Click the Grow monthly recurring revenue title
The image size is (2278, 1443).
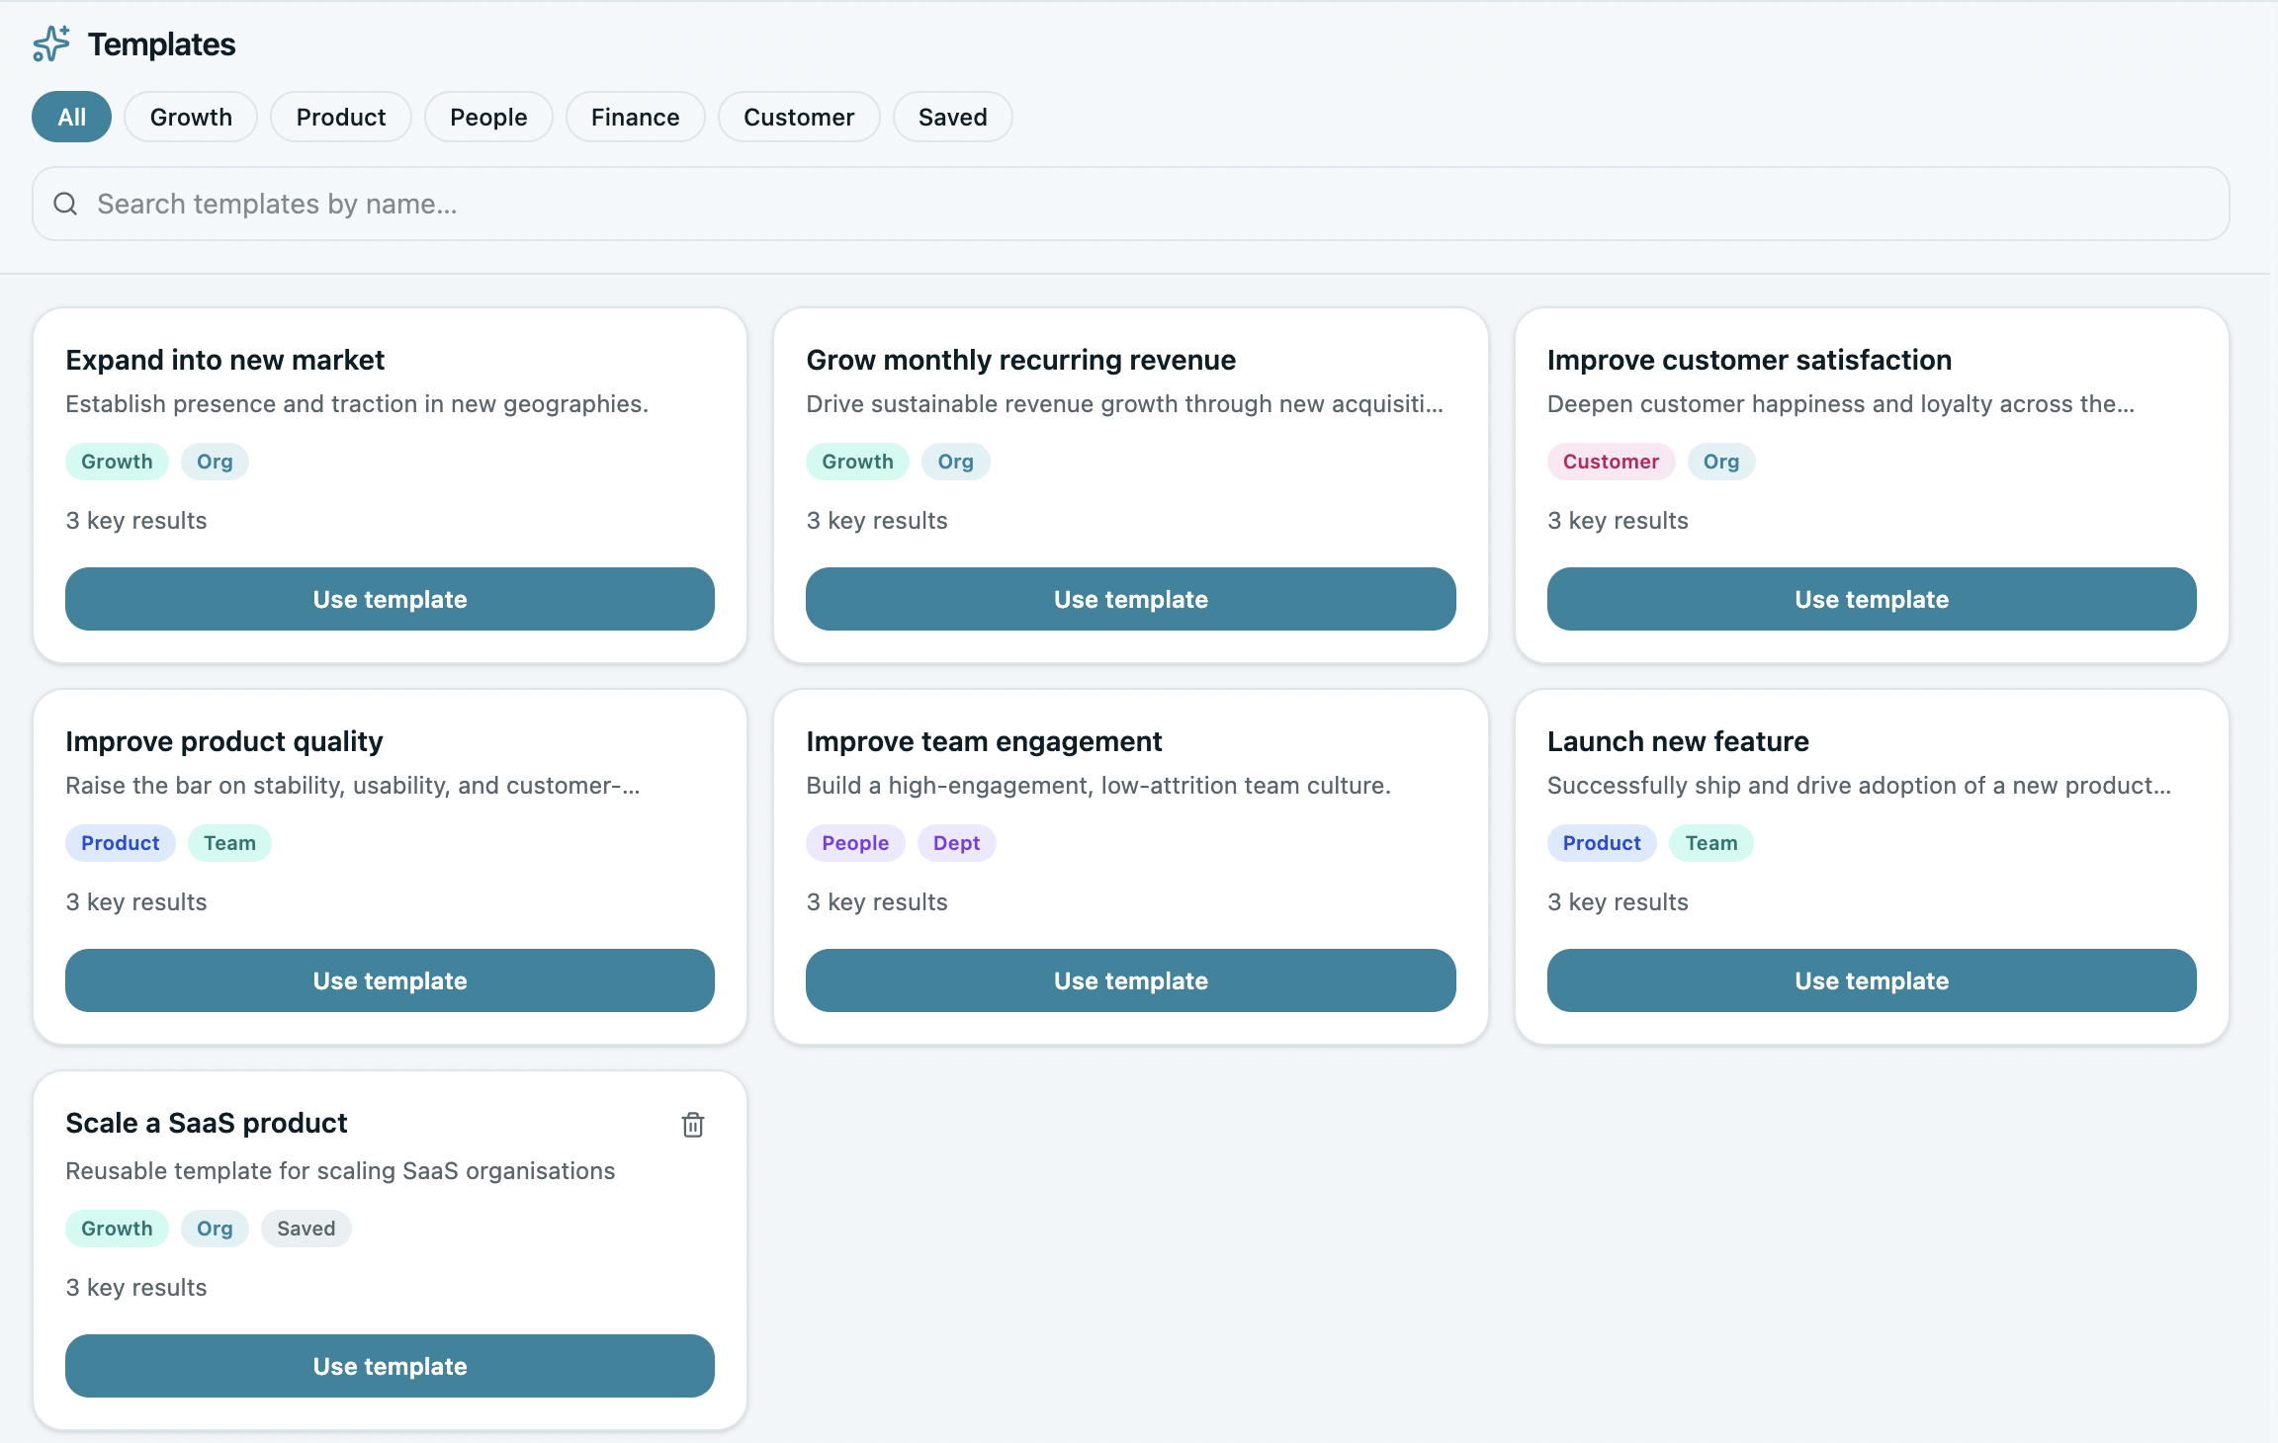point(1020,360)
